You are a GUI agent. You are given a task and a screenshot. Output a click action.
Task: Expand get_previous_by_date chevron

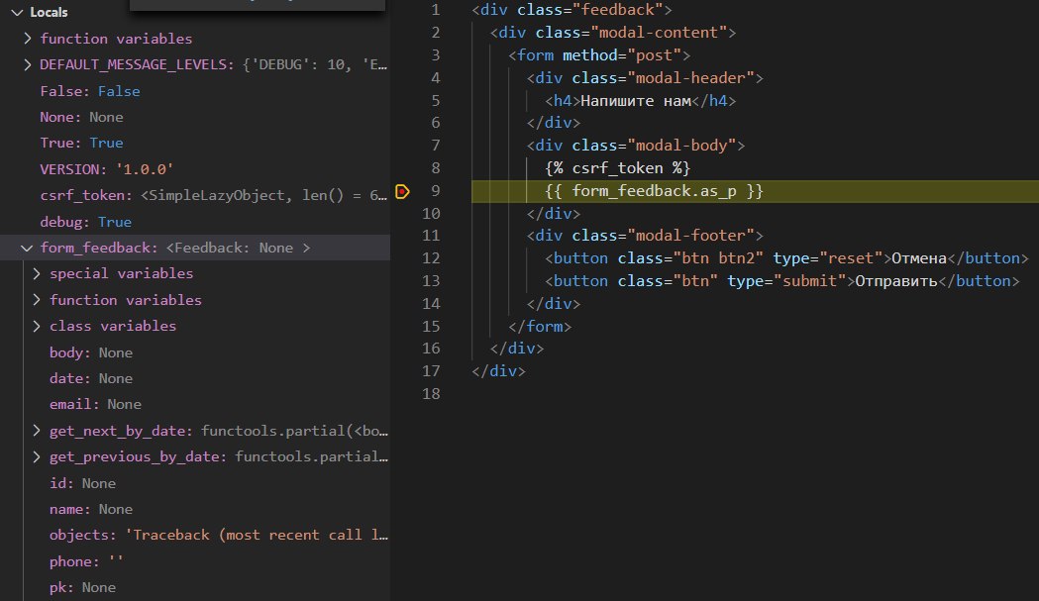(37, 456)
